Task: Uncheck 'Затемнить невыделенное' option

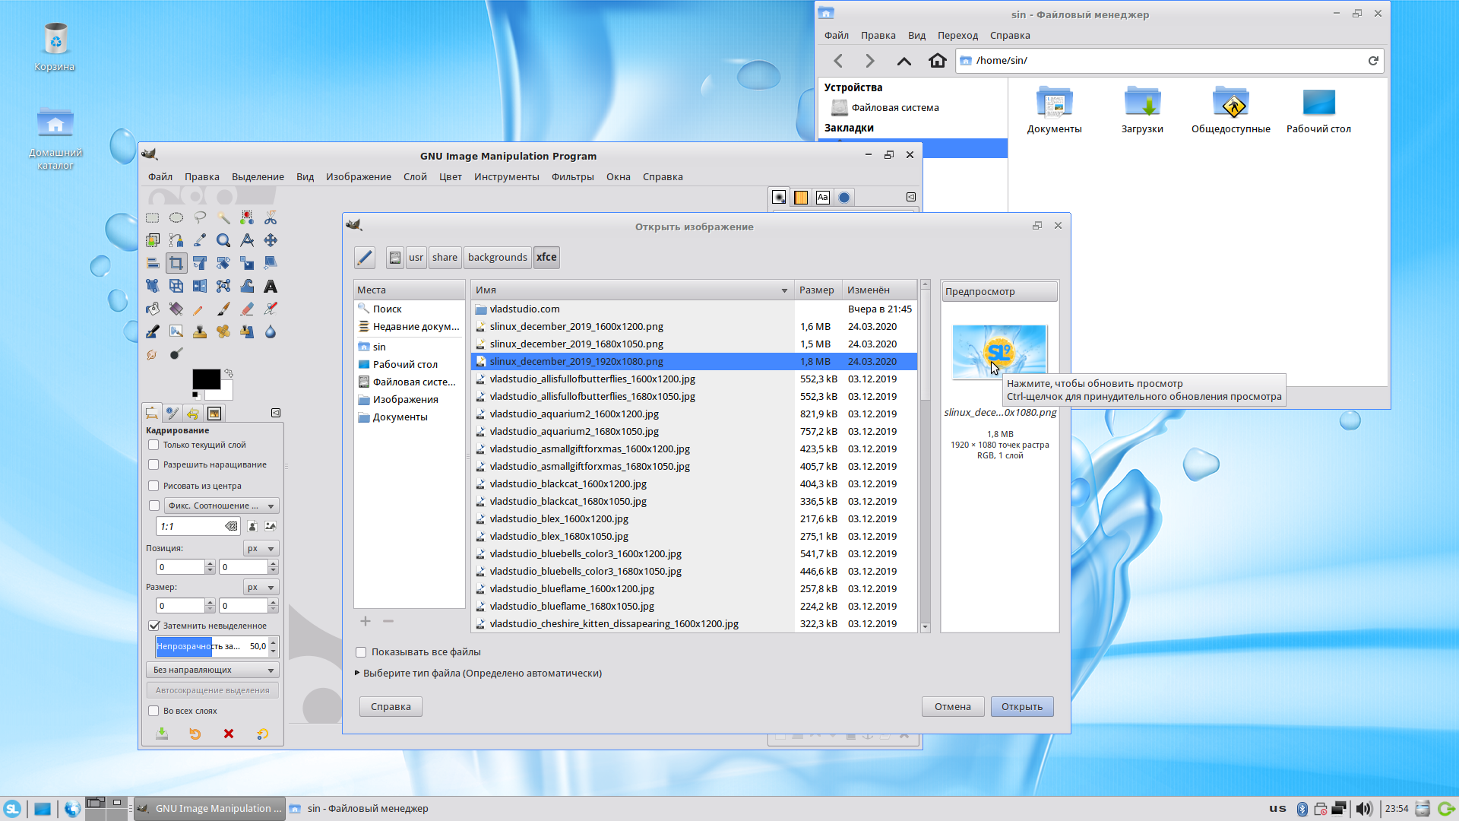Action: [154, 626]
